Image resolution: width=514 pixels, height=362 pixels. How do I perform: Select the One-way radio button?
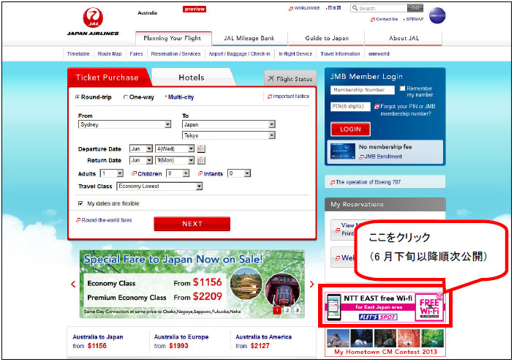click(x=125, y=97)
